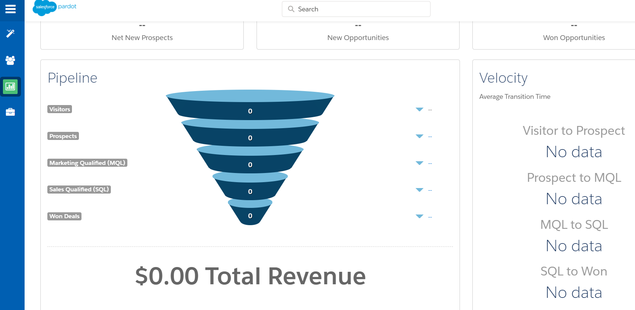Click Average Transition Time text

coord(515,97)
